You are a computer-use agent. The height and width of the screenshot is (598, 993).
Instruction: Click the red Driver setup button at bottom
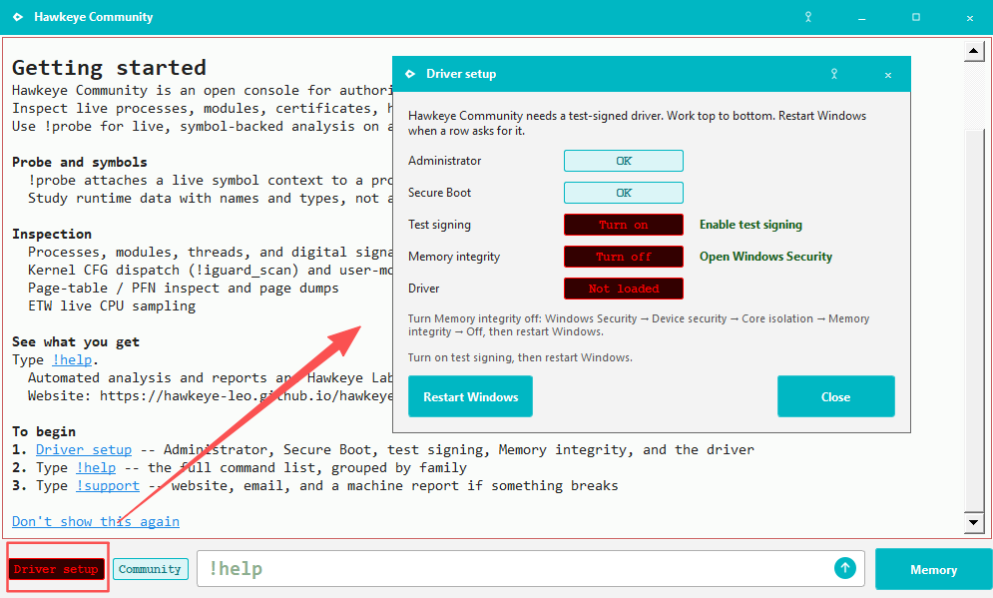[x=56, y=569]
